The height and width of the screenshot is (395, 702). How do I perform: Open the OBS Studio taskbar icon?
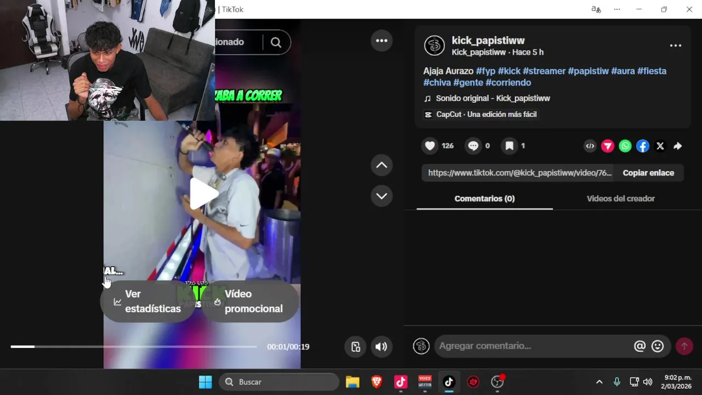tap(497, 382)
